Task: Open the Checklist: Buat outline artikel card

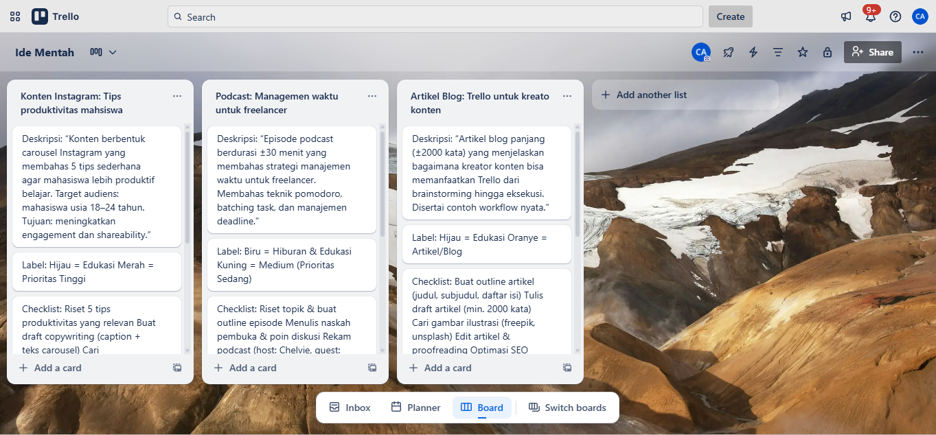Action: click(487, 312)
